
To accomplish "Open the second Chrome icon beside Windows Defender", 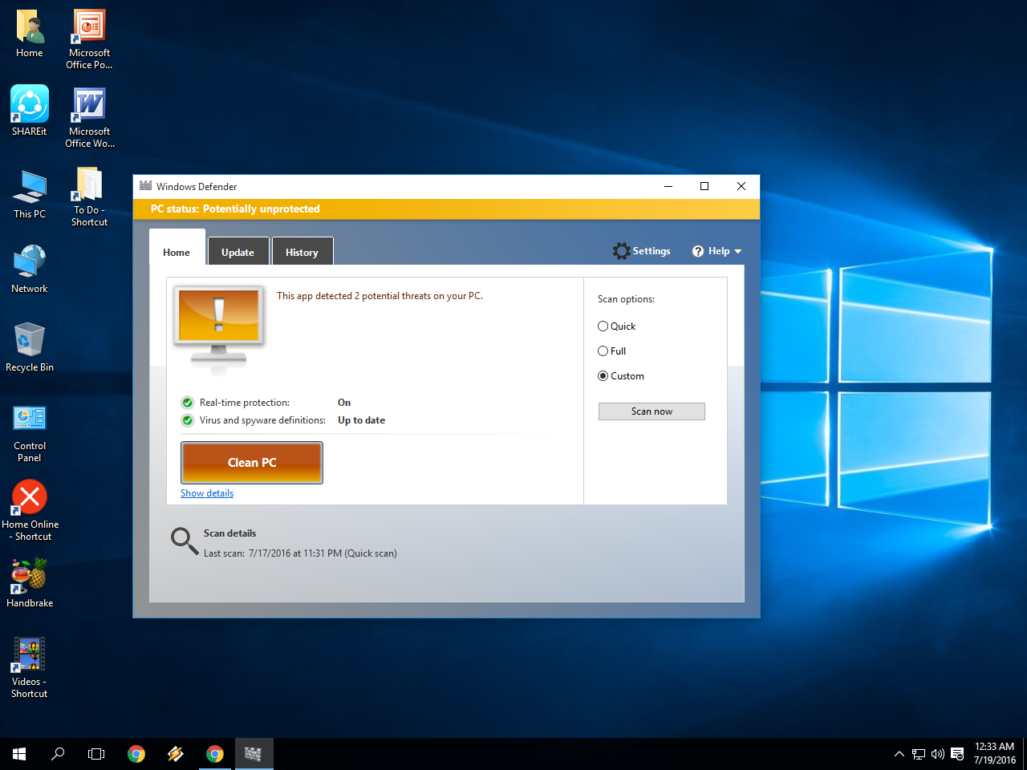I will [x=214, y=754].
